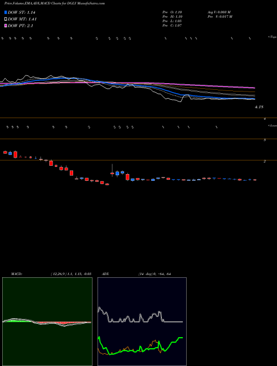Click the 'Pre C: 1.07' value
Image resolution: width=277 pixels, height=366 pixels.
(x=172, y=26)
